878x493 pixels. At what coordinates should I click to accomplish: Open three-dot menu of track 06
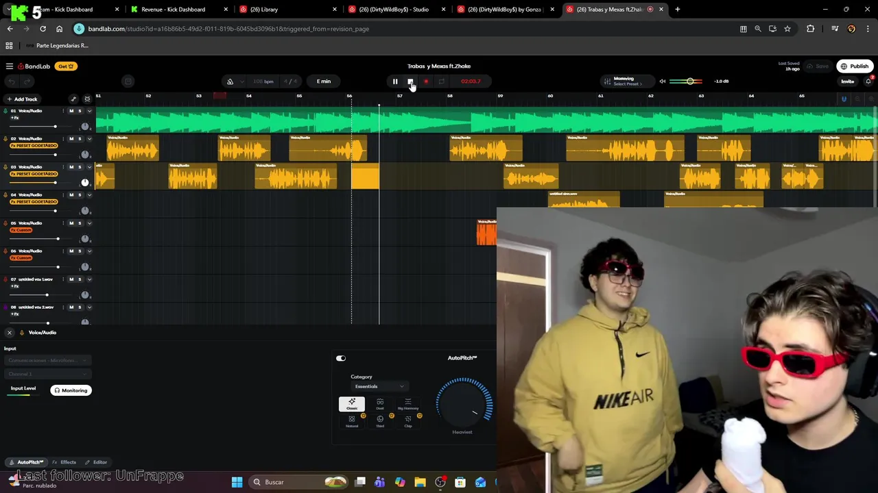[63, 251]
